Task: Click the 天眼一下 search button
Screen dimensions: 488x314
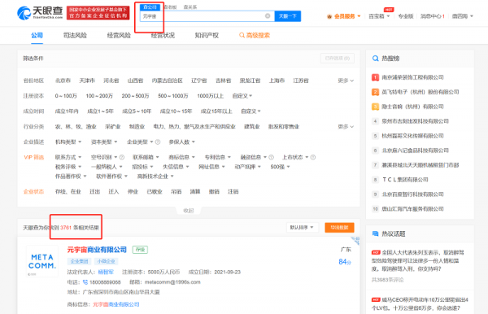Action: pos(288,16)
